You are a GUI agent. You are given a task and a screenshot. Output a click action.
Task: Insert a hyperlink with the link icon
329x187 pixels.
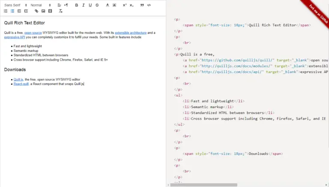pos(36,11)
